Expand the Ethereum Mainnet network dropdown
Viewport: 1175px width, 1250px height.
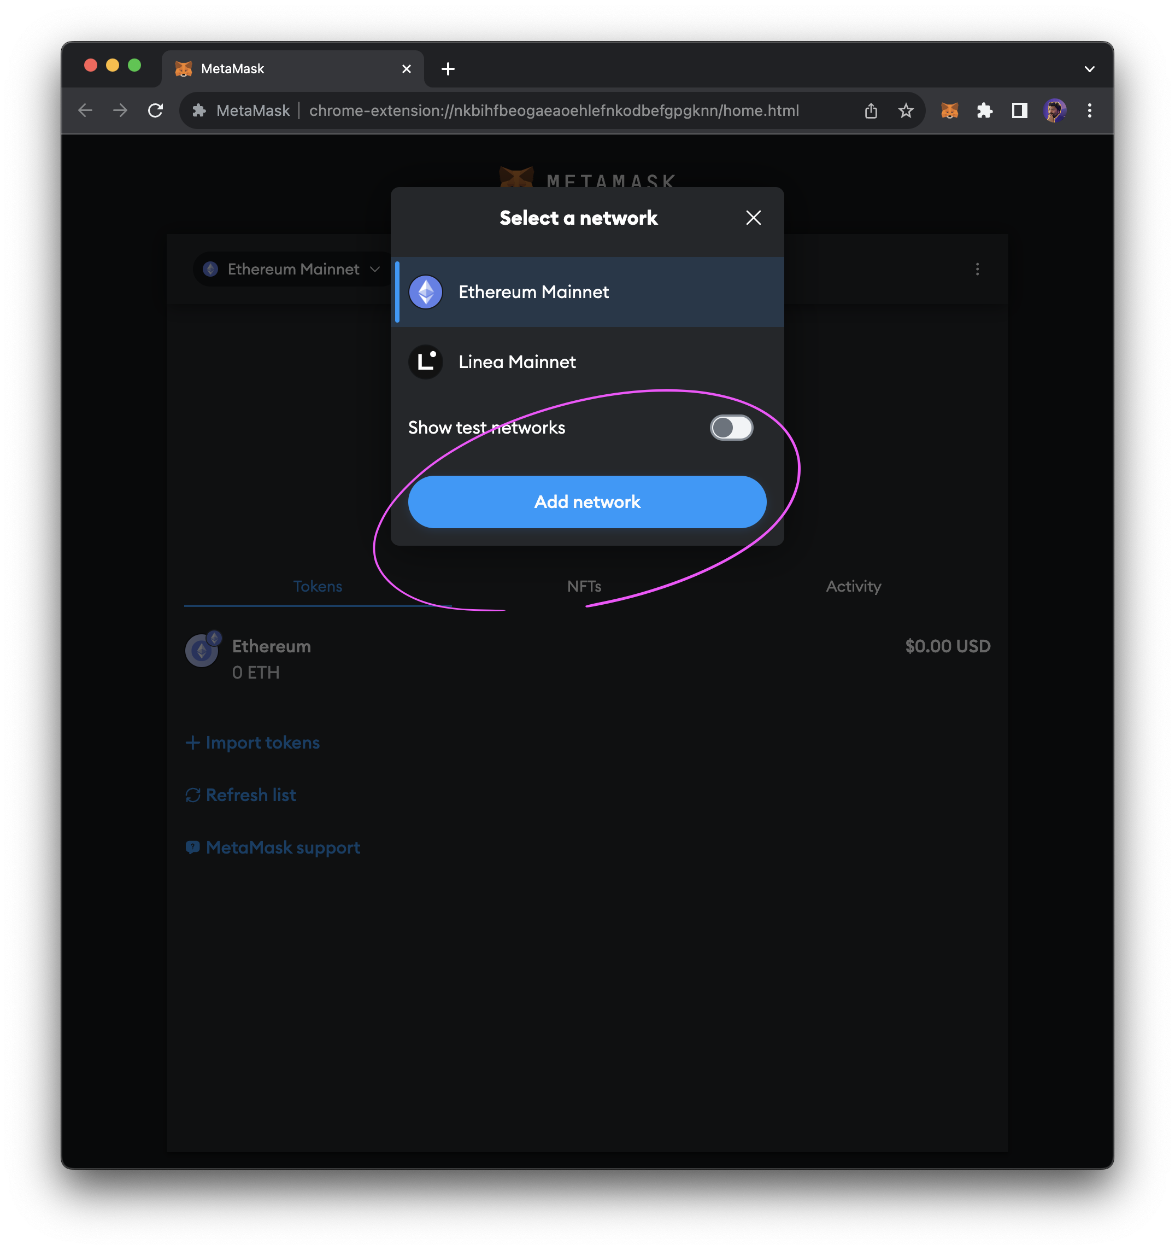tap(289, 270)
